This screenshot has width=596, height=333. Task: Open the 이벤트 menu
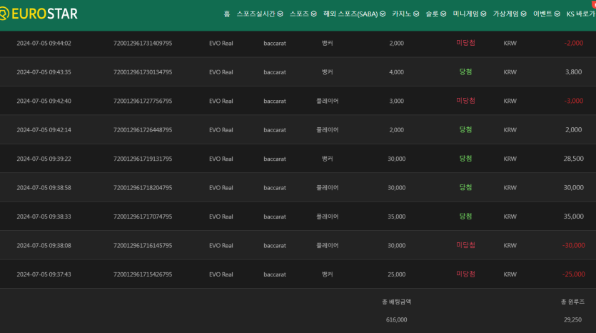click(x=542, y=14)
